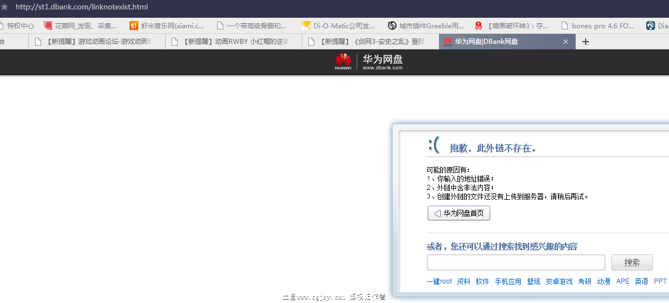Screen dimensions: 669x303
Task: Click the 或者，您还可以通过搜索 heading text
Action: coord(502,246)
